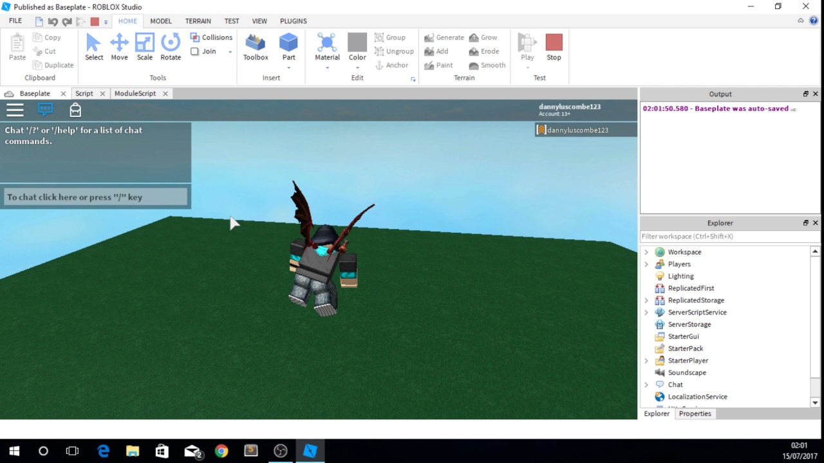The width and height of the screenshot is (824, 463).
Task: Click the Explorer filter workspace field
Action: pyautogui.click(x=729, y=236)
